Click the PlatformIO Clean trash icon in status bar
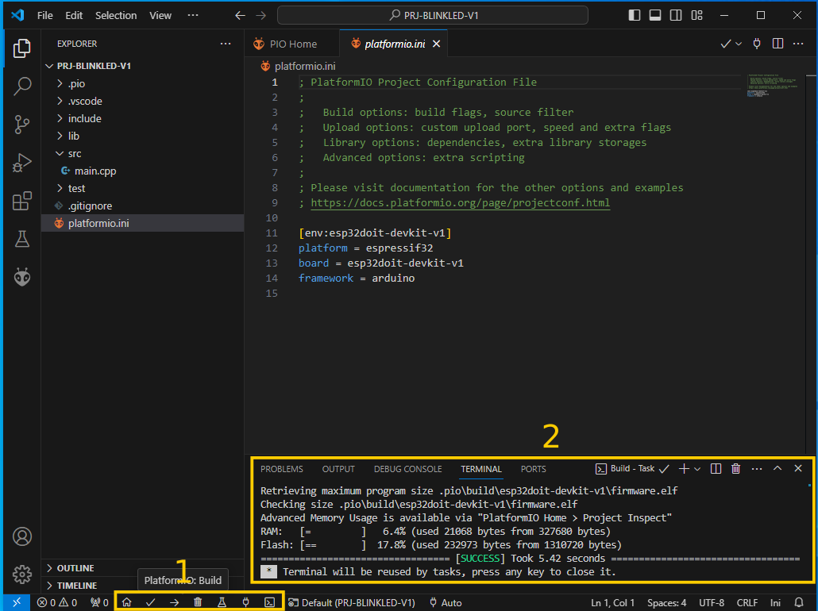Image resolution: width=818 pixels, height=611 pixels. pyautogui.click(x=198, y=602)
